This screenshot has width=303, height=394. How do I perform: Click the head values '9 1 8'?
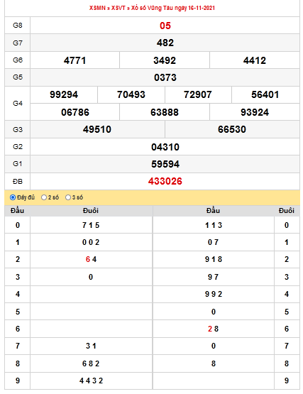click(214, 259)
